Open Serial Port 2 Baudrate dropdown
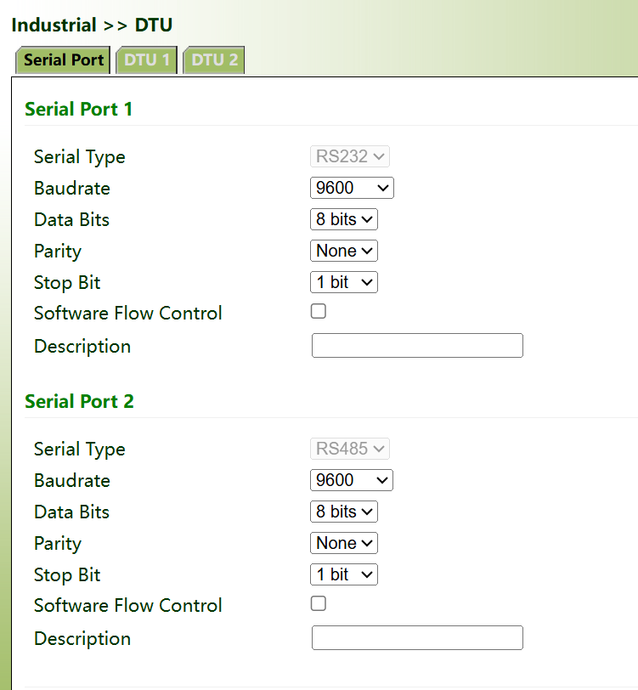The image size is (638, 690). pyautogui.click(x=352, y=480)
